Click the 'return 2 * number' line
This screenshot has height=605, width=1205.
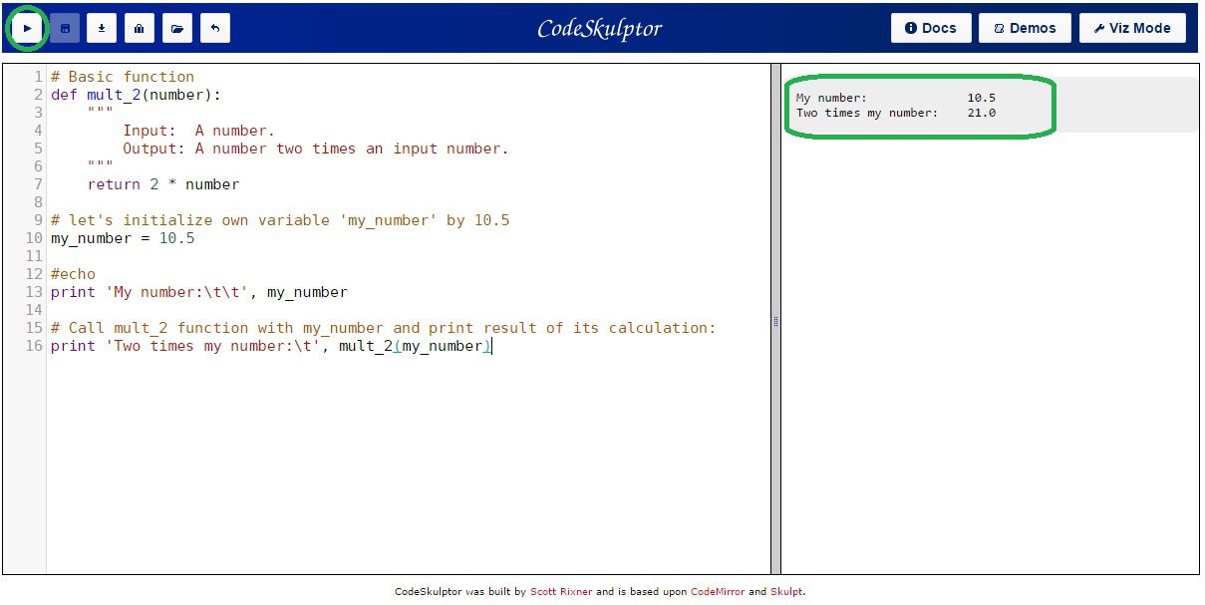[x=163, y=184]
